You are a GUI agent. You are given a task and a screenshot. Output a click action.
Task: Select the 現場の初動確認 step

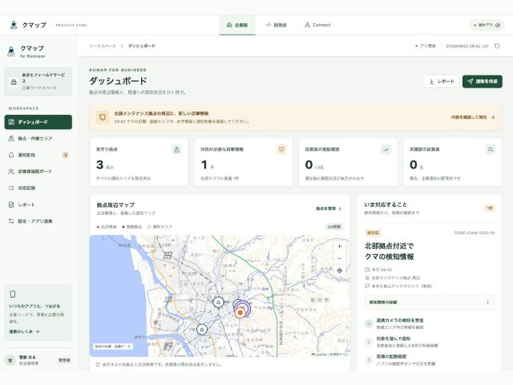coord(430,360)
